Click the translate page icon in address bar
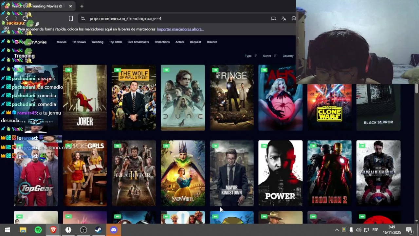This screenshot has width=419, height=236. click(283, 18)
